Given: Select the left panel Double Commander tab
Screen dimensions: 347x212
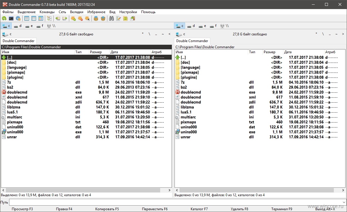Looking at the screenshot, I should point(18,41).
